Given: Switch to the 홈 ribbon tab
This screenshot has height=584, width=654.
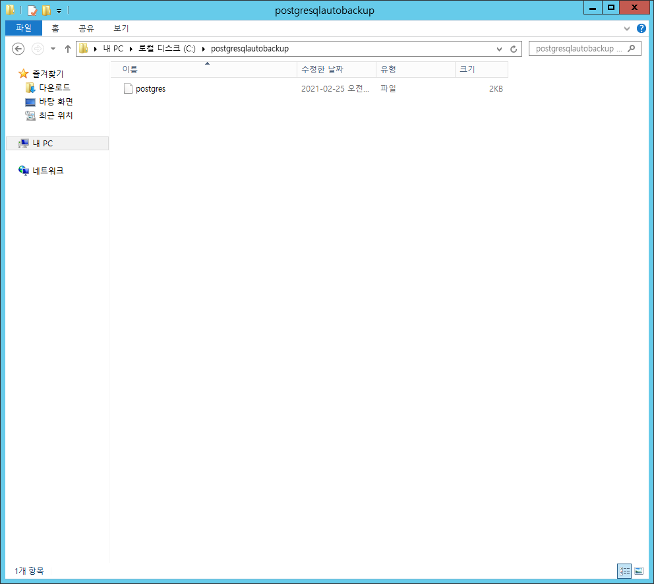Looking at the screenshot, I should click(55, 28).
